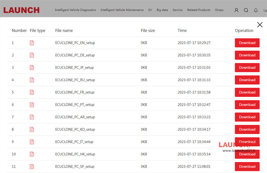
Task: Select file name ECUCLONE_PC_JP_setup
Action: [74, 67]
